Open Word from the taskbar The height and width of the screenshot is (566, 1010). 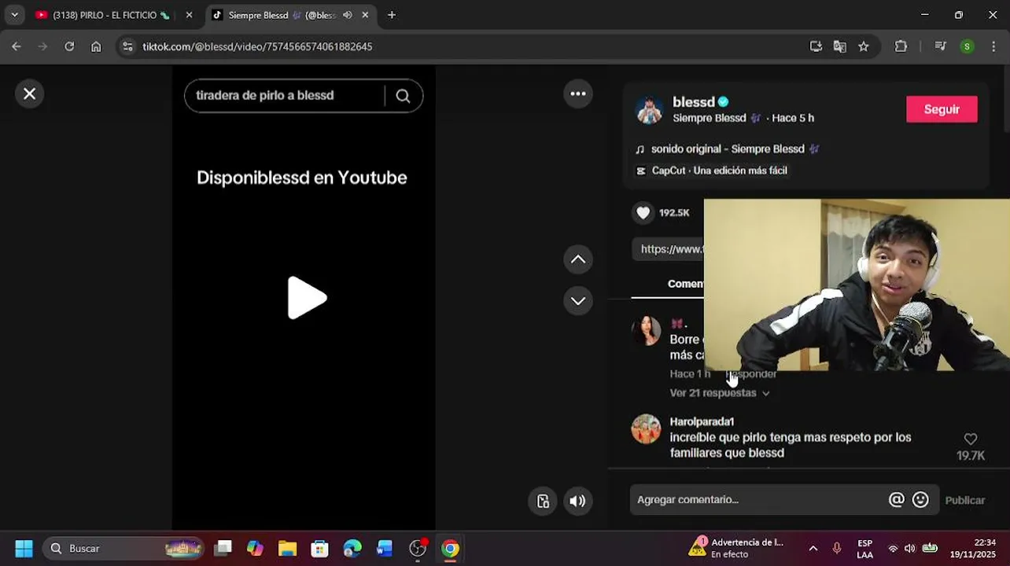[x=385, y=548]
